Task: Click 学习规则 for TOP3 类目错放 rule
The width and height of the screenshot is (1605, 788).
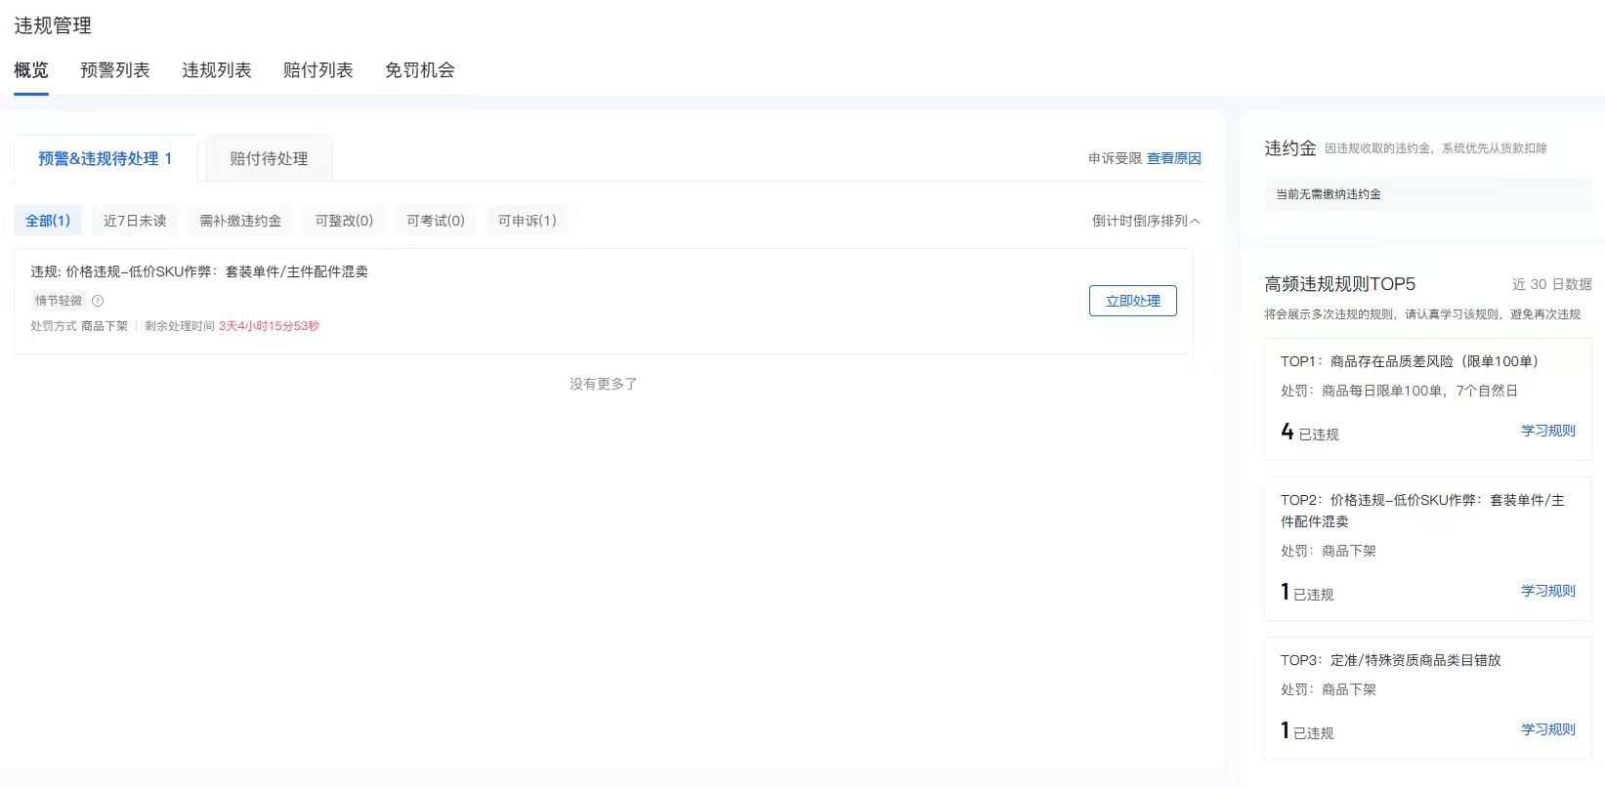Action: point(1547,729)
